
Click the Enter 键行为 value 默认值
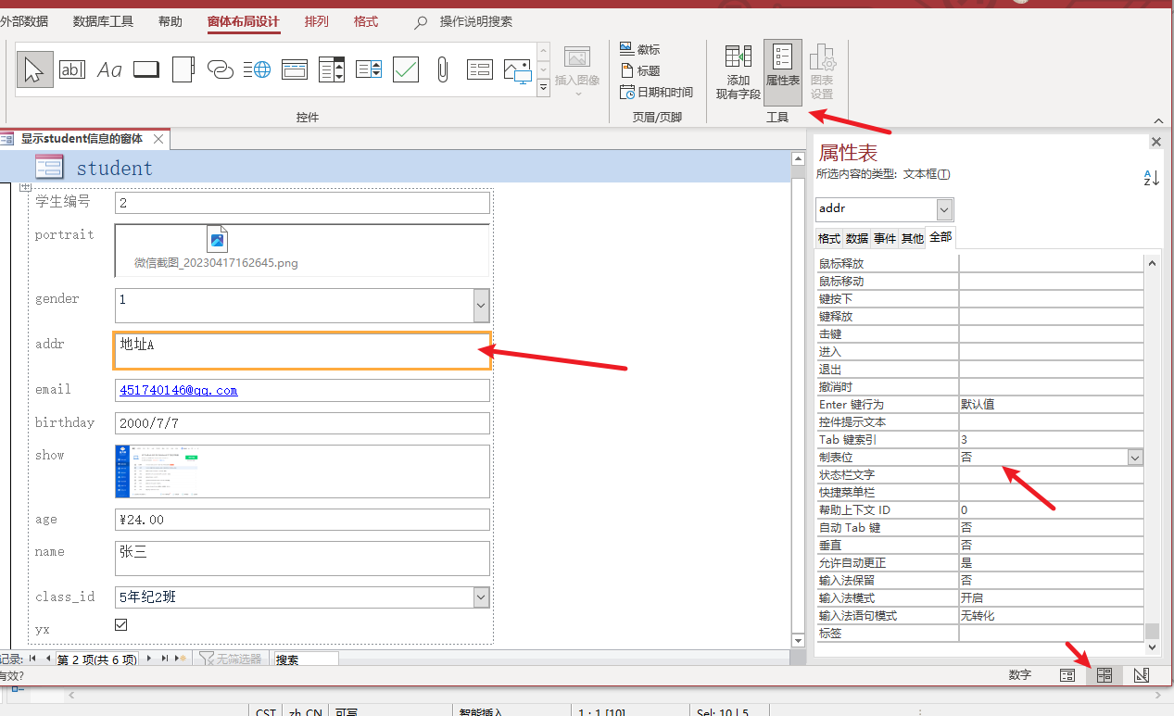click(1051, 405)
